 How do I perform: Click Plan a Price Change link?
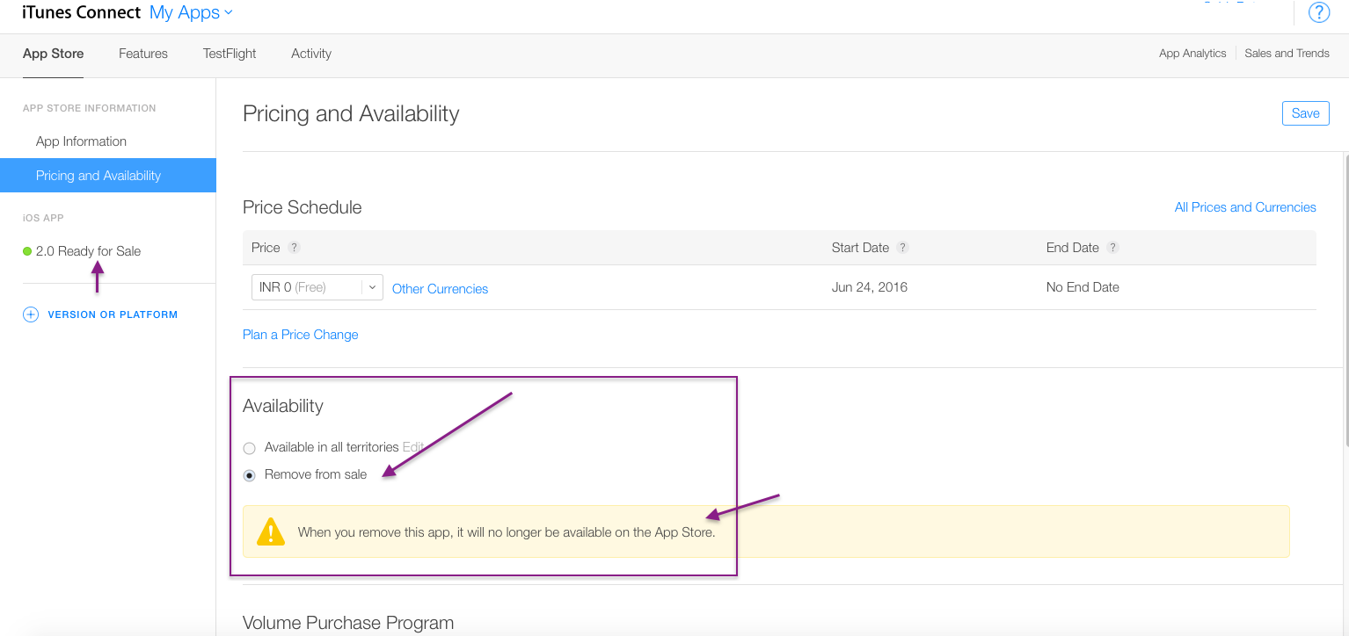(301, 335)
